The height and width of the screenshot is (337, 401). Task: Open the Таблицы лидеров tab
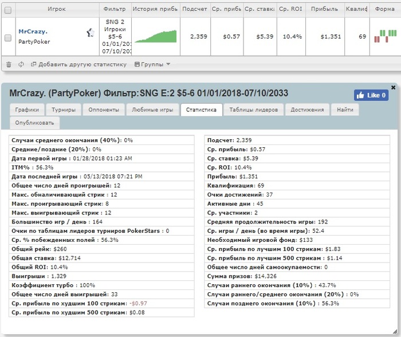[x=254, y=110]
